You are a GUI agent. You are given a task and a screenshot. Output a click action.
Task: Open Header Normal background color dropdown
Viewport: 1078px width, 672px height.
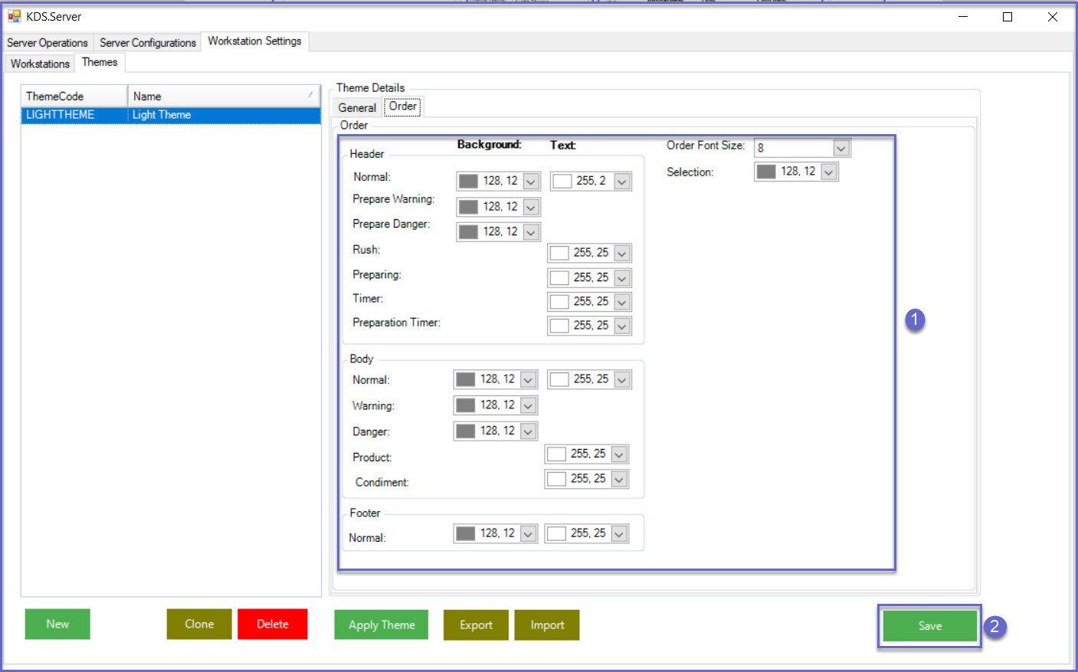[531, 182]
